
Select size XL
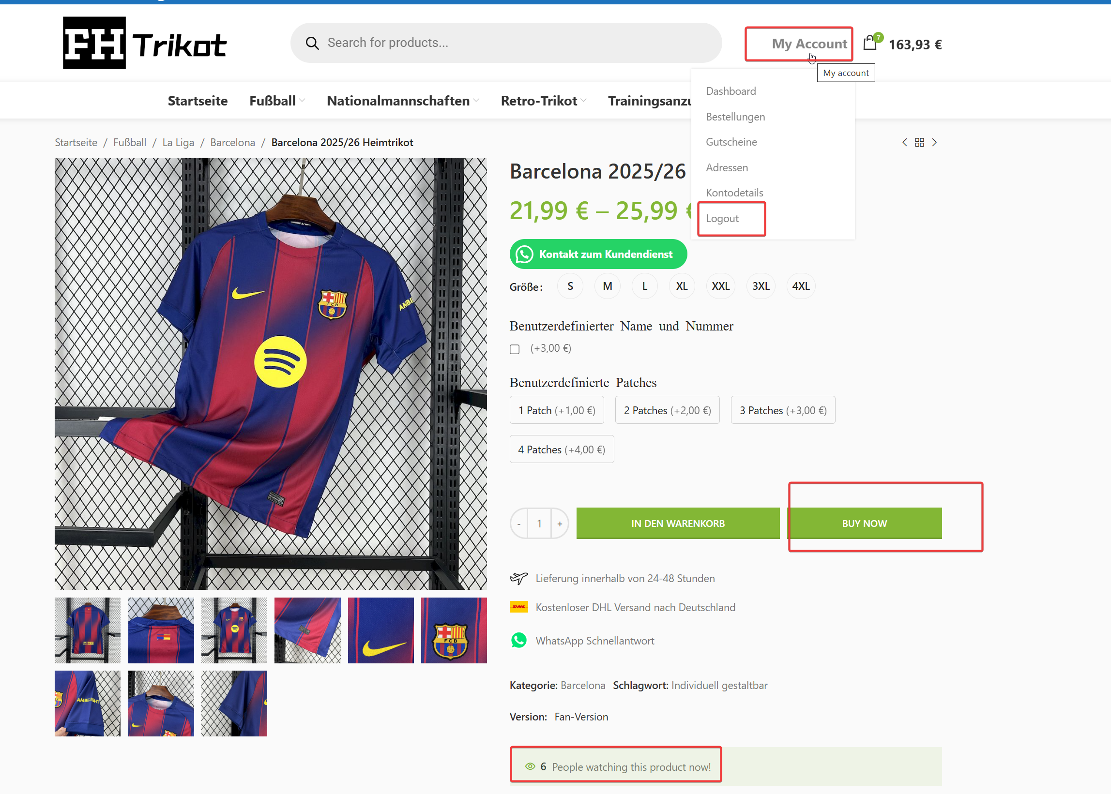[682, 286]
